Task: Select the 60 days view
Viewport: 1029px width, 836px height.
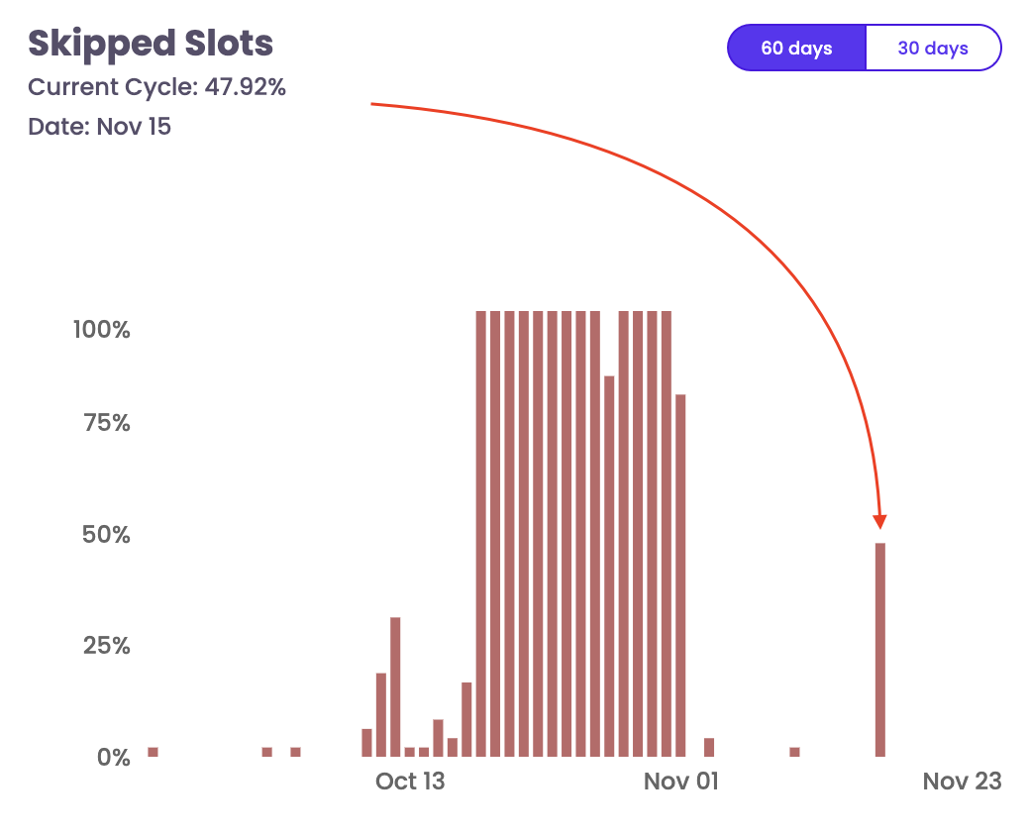Action: click(795, 47)
